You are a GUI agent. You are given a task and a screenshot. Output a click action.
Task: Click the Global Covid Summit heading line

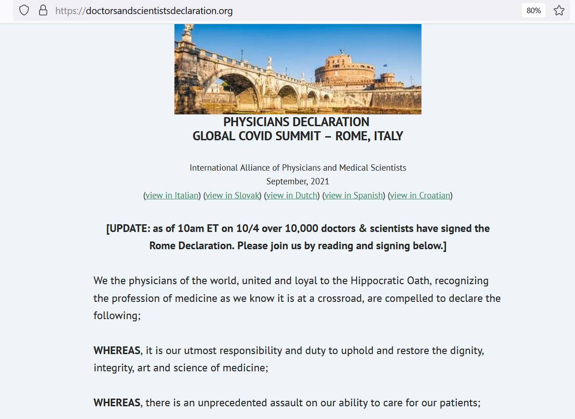click(297, 136)
